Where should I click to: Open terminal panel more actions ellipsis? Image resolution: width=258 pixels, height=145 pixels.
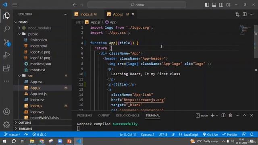237,116
